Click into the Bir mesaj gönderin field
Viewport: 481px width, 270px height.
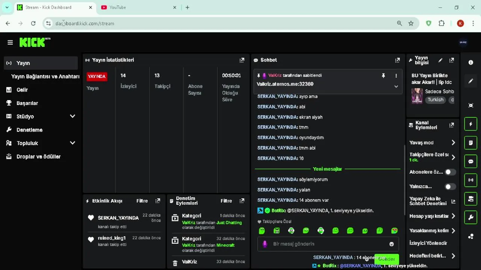[x=328, y=244]
